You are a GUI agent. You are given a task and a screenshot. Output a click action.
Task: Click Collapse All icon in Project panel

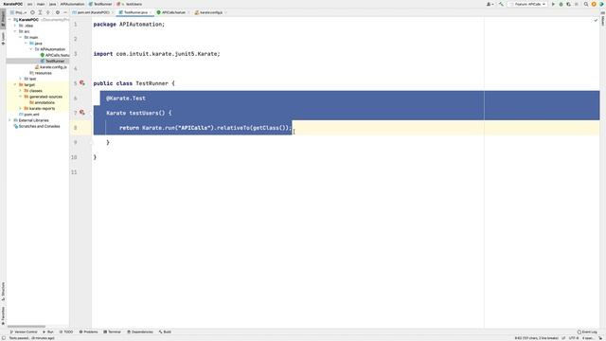[x=48, y=12]
